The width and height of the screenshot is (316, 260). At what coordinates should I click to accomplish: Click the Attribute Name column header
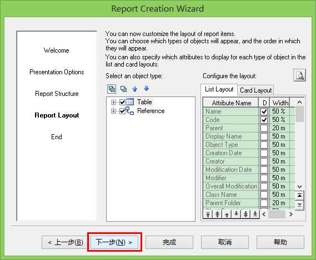pos(231,103)
